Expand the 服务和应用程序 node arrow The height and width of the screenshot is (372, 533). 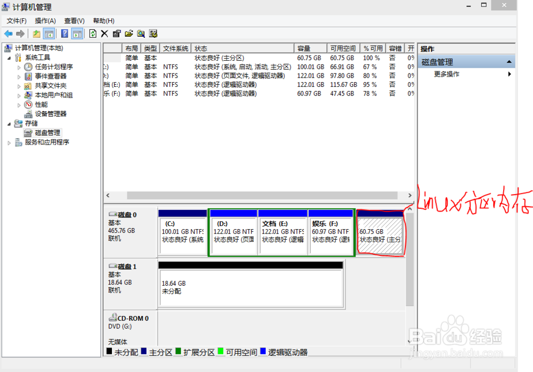[9, 143]
